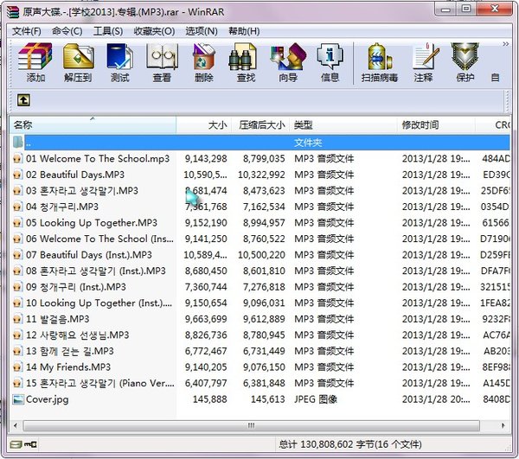This screenshot has width=519, height=459.
Task: Select file 04 청개구리.MP3
Action: click(x=62, y=207)
